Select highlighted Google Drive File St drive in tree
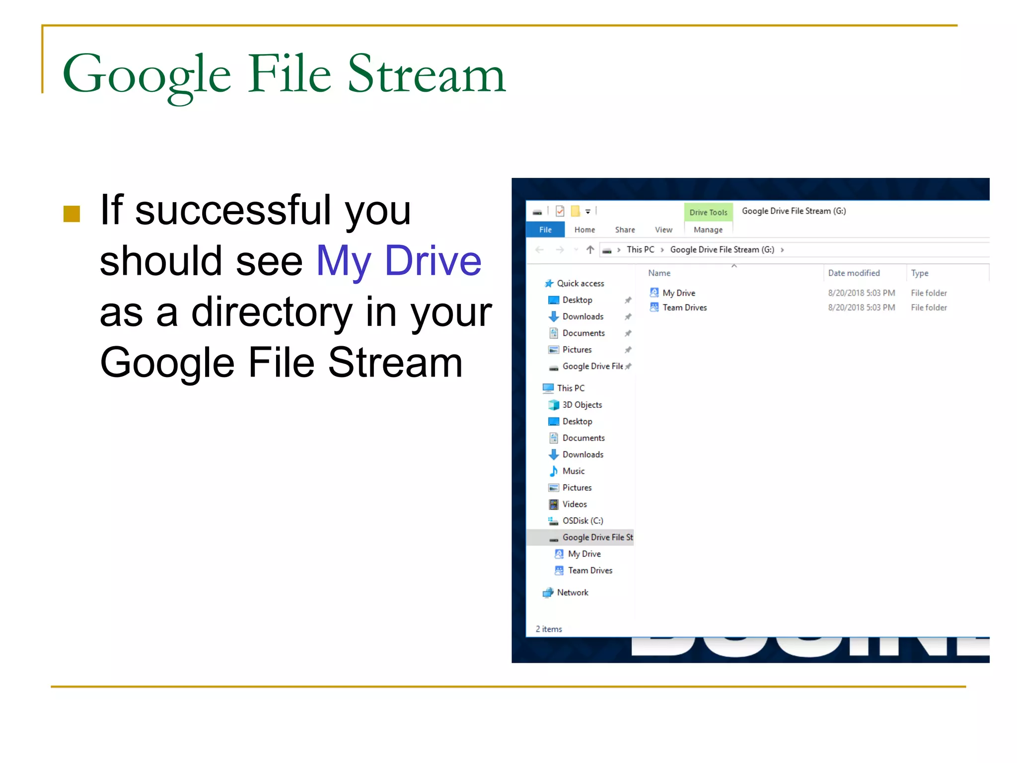 (580, 537)
